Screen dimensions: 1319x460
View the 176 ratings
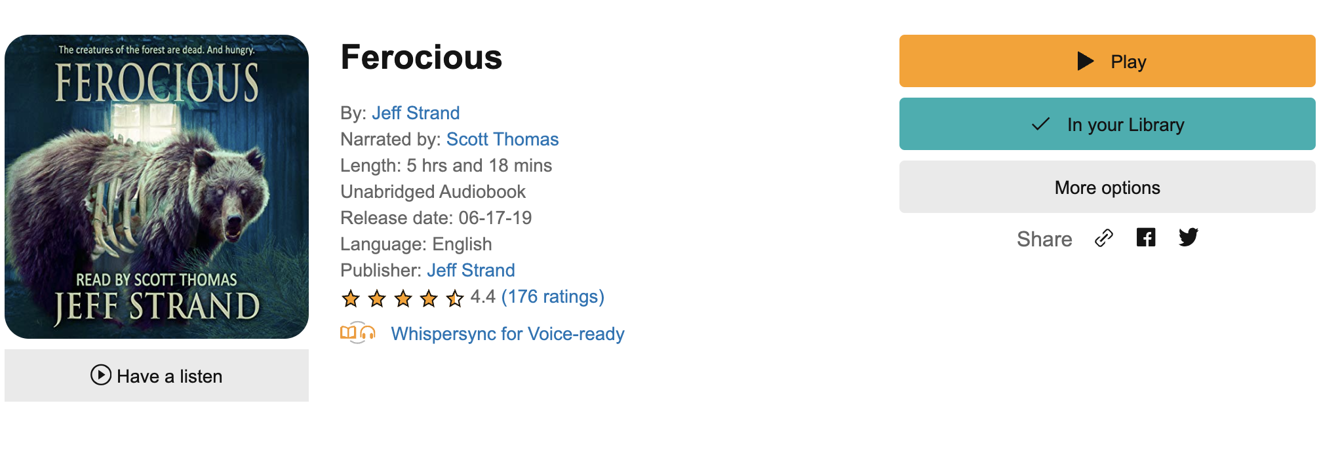point(553,297)
